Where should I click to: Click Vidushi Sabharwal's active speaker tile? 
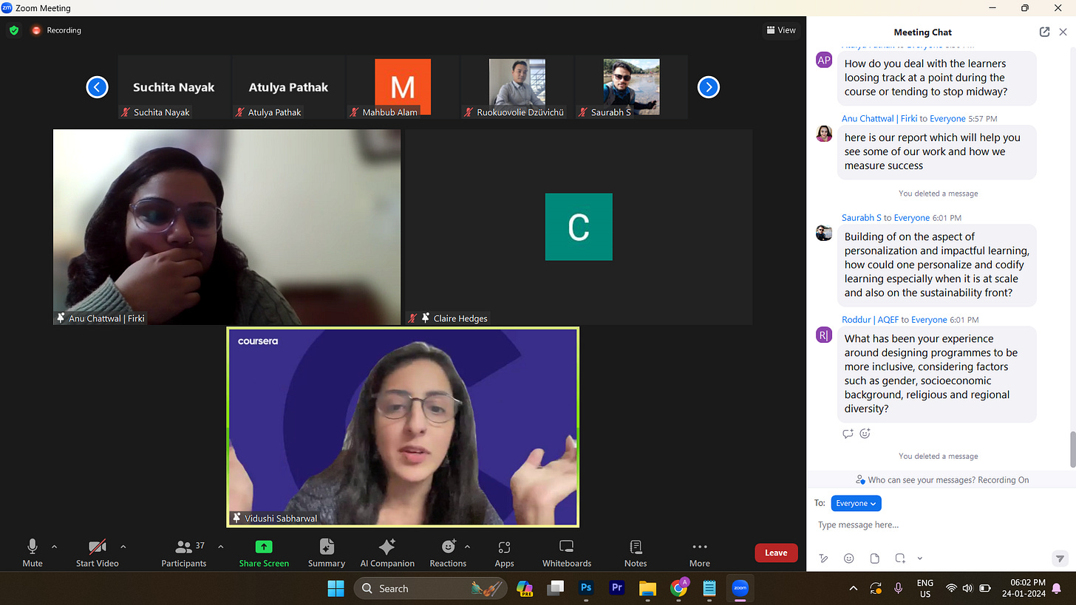click(x=403, y=427)
